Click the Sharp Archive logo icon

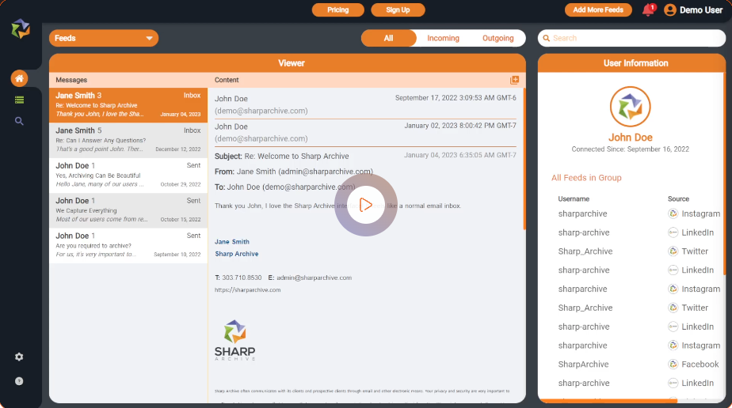click(21, 29)
